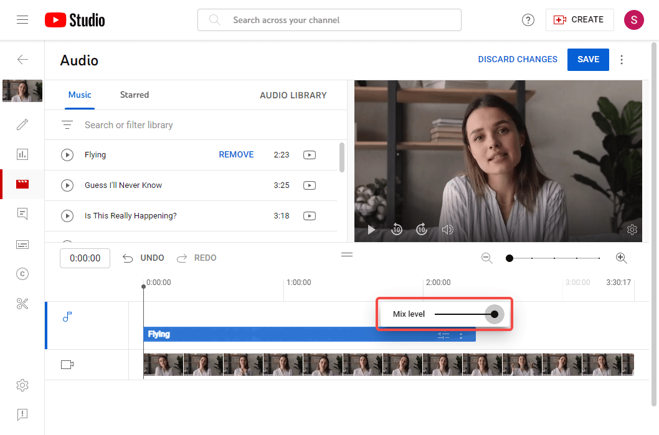The image size is (659, 435).
Task: Click DISCARD CHANGES
Action: [518, 59]
